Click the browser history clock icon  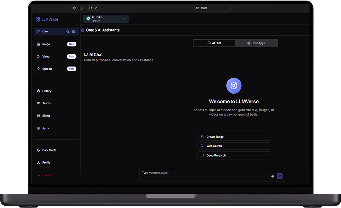pyautogui.click(x=75, y=8)
